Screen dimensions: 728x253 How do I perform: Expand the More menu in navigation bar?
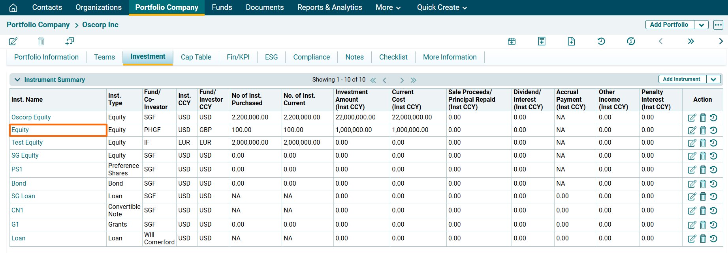(x=388, y=7)
